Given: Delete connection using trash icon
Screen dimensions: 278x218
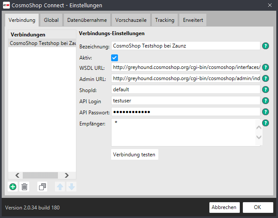Looking at the screenshot, I should (x=24, y=187).
